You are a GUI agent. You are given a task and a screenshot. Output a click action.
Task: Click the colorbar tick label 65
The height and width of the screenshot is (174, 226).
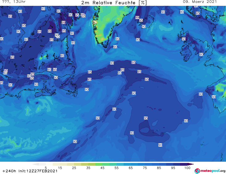point(131,168)
